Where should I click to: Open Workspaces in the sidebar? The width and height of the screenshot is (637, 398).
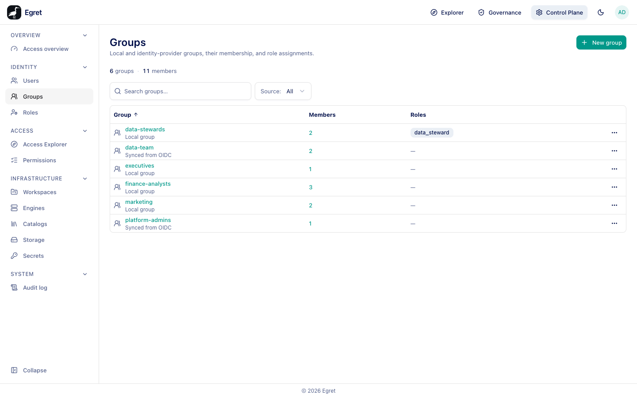(49, 192)
